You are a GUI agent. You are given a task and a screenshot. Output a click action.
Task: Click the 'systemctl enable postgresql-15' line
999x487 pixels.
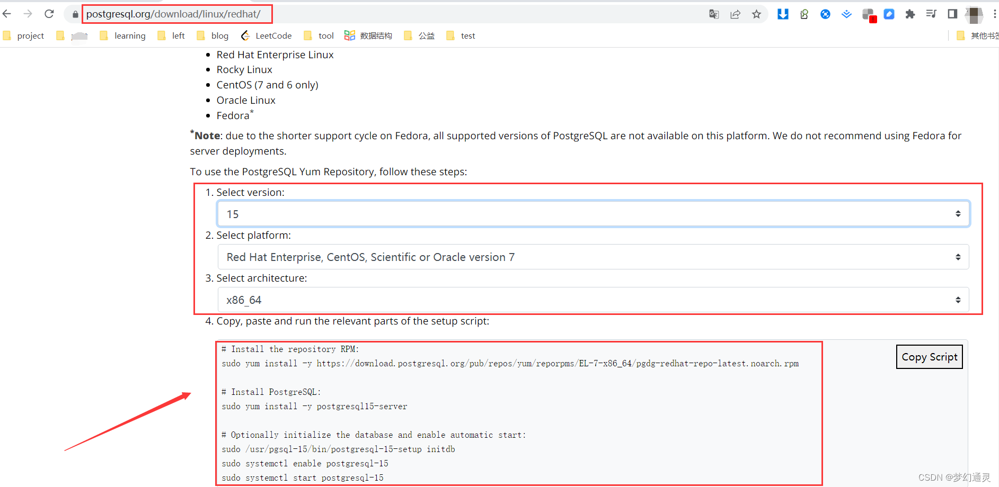point(305,464)
